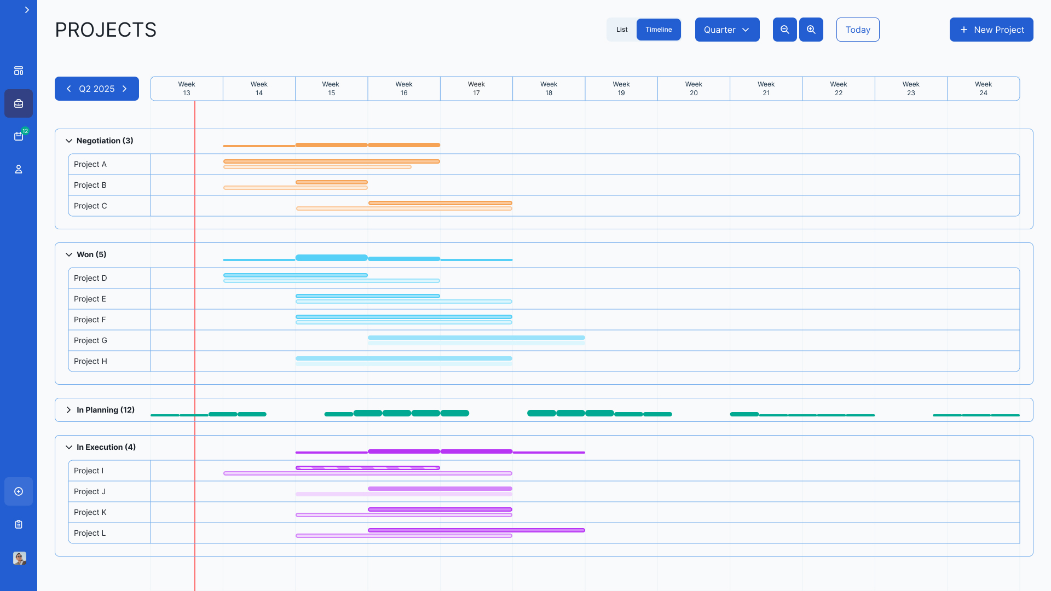
Task: Click the briefcase projects sidebar icon
Action: pyautogui.click(x=19, y=103)
